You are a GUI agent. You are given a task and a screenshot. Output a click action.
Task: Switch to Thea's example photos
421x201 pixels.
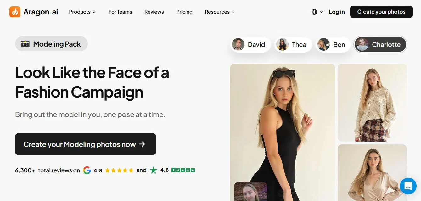(x=293, y=44)
